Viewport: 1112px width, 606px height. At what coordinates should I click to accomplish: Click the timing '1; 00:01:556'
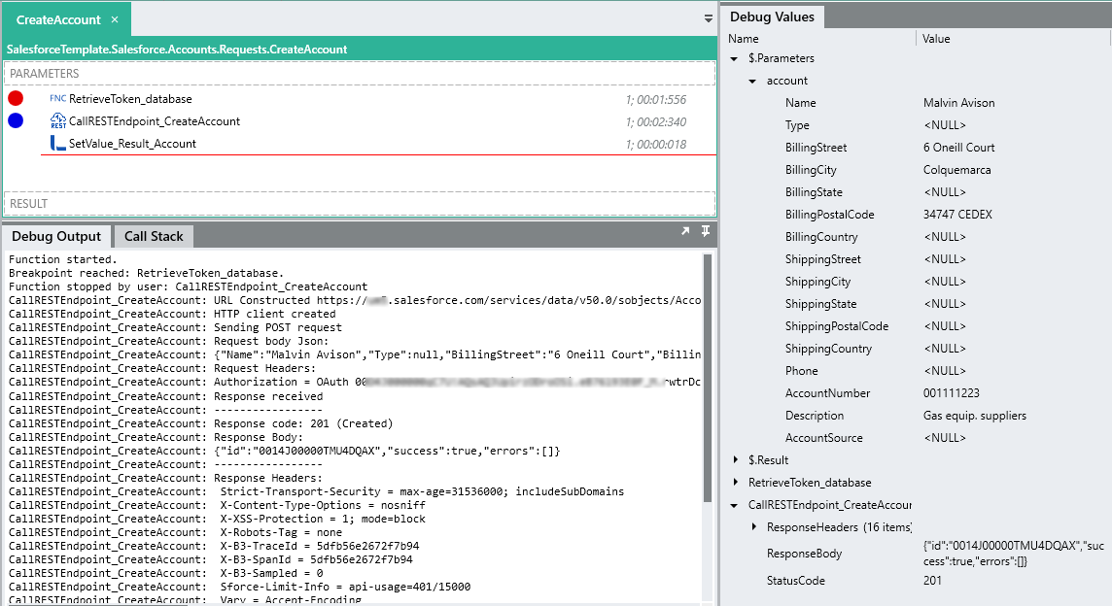656,100
